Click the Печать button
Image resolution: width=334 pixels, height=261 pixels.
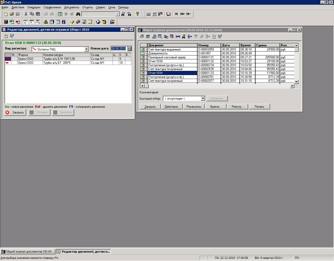[259, 107]
